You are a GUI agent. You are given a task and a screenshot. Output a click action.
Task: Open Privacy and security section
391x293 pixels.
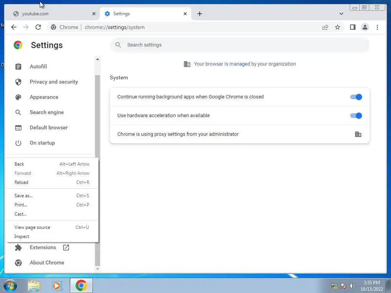point(53,82)
